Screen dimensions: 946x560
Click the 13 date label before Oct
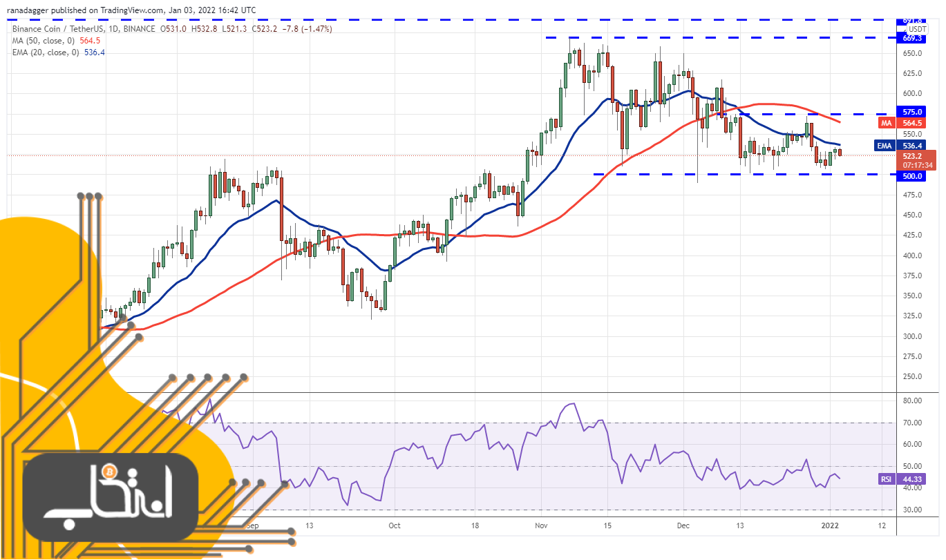pos(309,525)
